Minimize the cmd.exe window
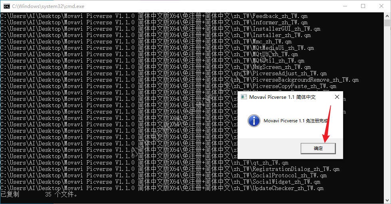 pyautogui.click(x=344, y=6)
